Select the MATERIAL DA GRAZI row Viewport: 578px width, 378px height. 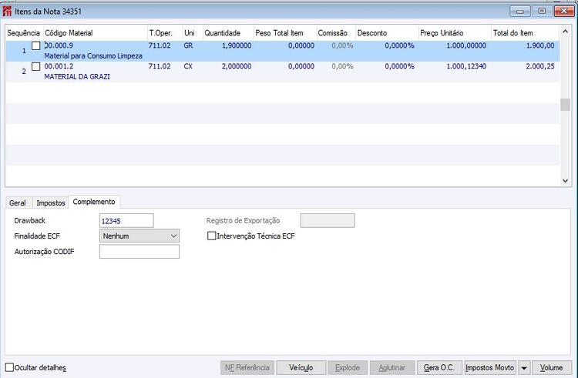(282, 72)
